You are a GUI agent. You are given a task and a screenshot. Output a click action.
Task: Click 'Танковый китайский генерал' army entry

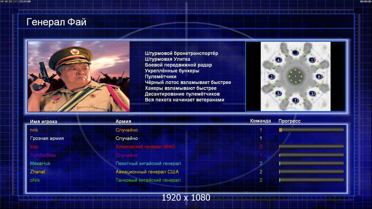point(148,180)
